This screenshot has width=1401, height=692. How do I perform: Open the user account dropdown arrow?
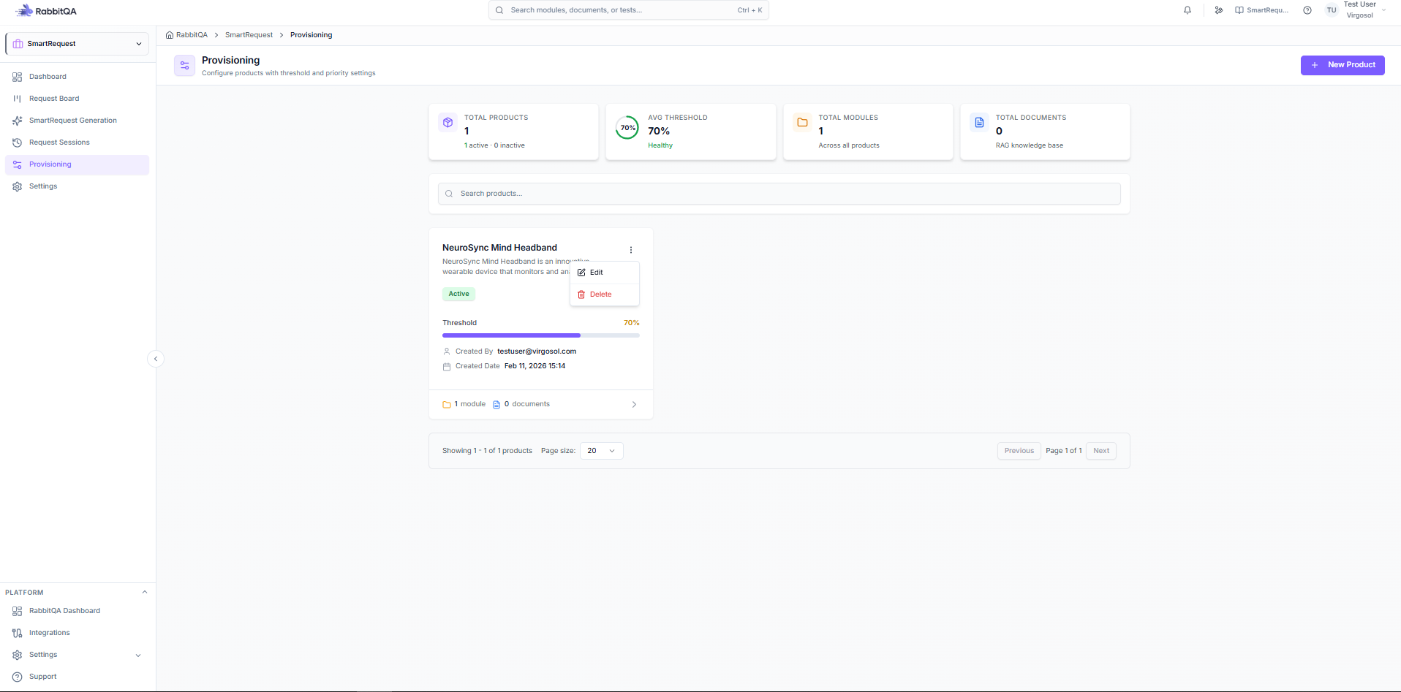coord(1383,10)
